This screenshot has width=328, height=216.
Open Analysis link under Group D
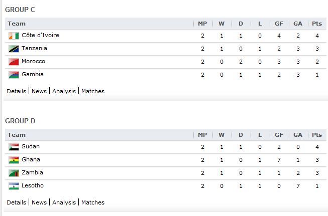click(x=64, y=202)
